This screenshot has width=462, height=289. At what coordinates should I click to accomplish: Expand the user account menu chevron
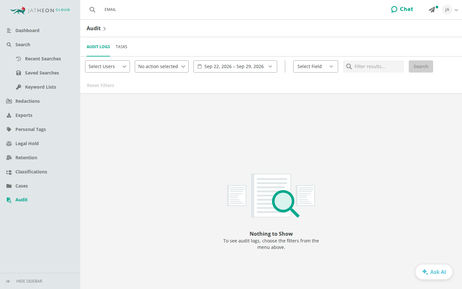[x=456, y=10]
